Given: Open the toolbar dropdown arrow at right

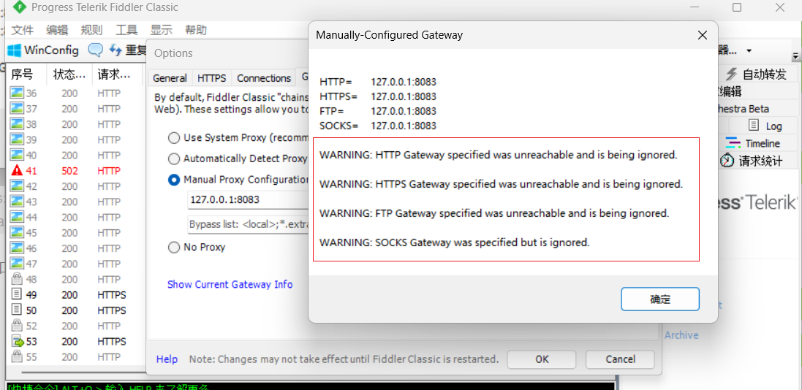Looking at the screenshot, I should coord(749,50).
